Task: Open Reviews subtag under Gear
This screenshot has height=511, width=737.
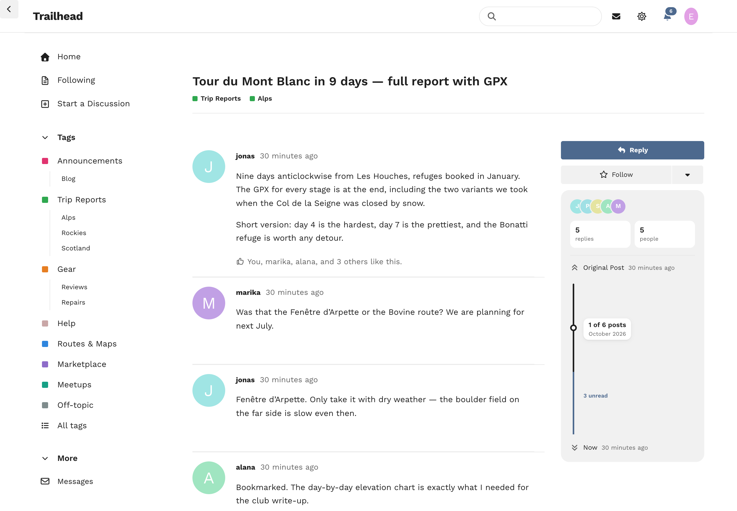Action: tap(74, 287)
